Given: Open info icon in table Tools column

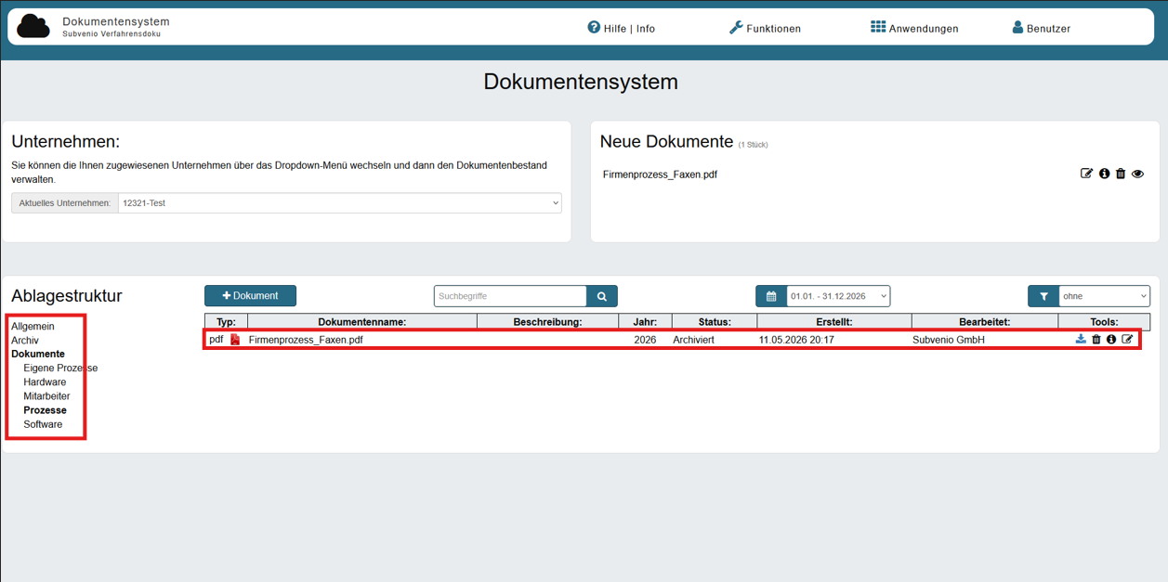Looking at the screenshot, I should [1111, 340].
